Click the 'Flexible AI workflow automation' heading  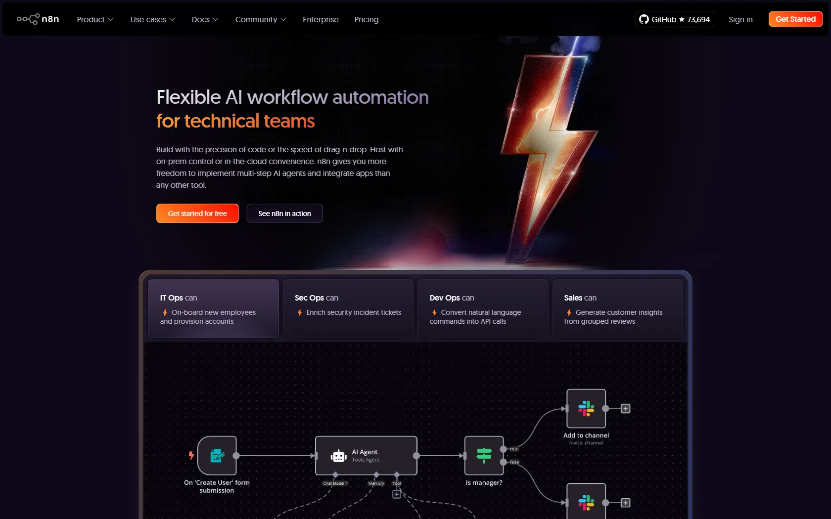tap(292, 97)
